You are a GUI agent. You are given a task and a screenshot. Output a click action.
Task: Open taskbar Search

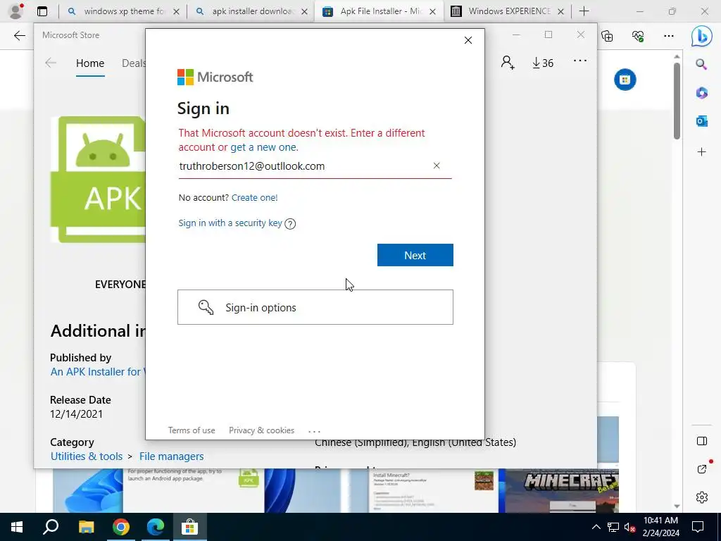[x=51, y=527]
